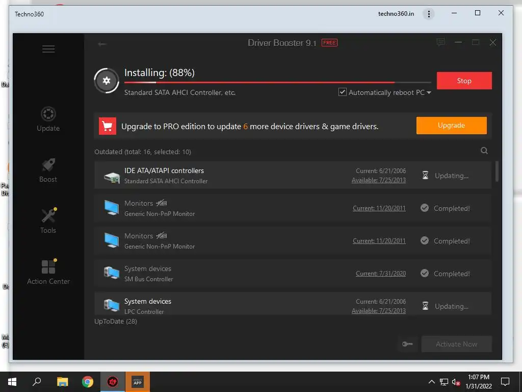Open Available: 7/25/2013 link for LPC Controller
Image resolution: width=522 pixels, height=392 pixels.
(379, 311)
